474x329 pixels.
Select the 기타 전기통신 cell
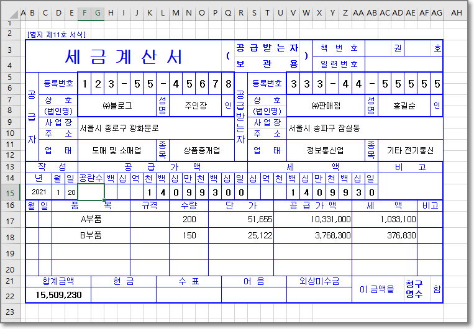(x=411, y=150)
